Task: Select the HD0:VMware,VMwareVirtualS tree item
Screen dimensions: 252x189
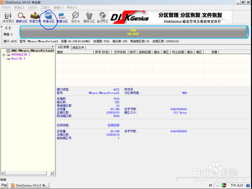Action: (x=33, y=50)
